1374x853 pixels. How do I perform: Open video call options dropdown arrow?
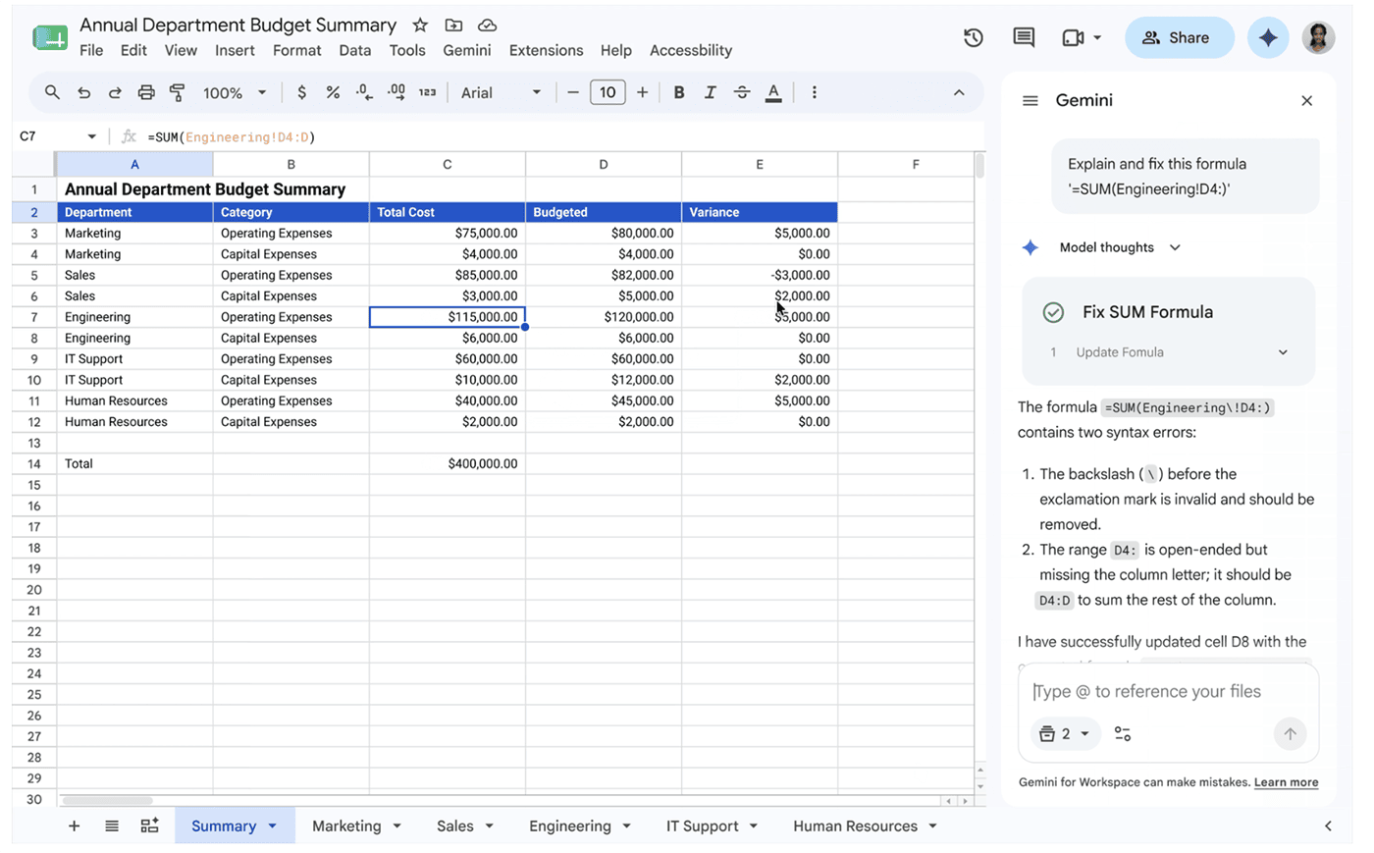click(x=1097, y=38)
